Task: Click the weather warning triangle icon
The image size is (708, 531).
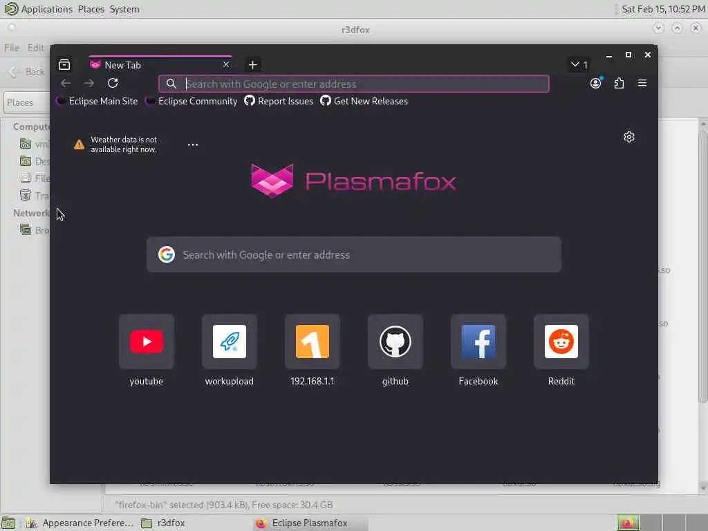Action: (x=79, y=145)
